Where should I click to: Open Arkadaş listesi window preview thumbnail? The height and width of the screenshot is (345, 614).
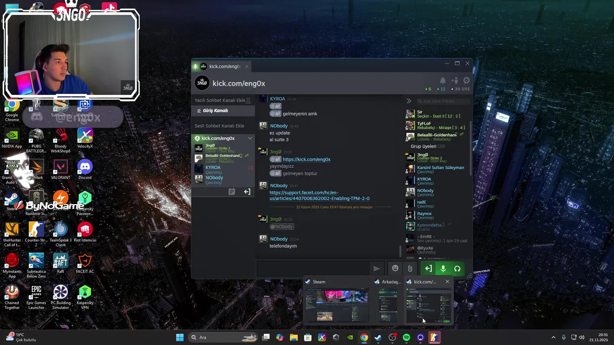[388, 305]
